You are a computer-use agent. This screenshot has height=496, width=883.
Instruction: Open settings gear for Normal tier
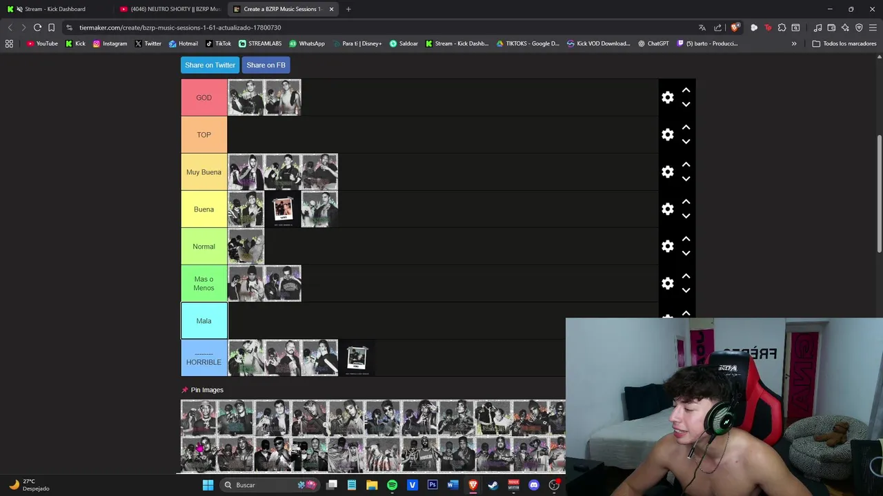pyautogui.click(x=667, y=247)
